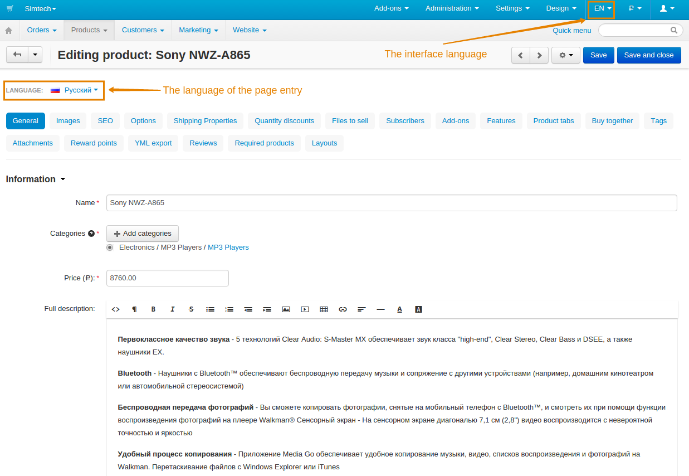The height and width of the screenshot is (476, 689).
Task: Insert a table in the editor
Action: click(324, 309)
